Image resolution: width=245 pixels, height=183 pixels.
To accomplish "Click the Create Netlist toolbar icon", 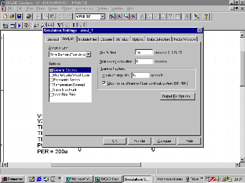I will tap(164, 16).
